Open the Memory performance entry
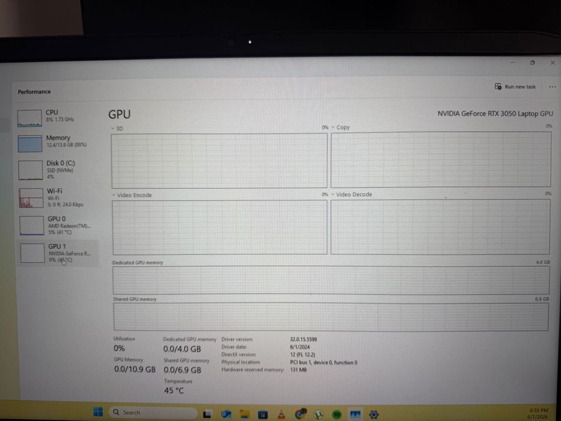This screenshot has height=421, width=561. pyautogui.click(x=57, y=143)
